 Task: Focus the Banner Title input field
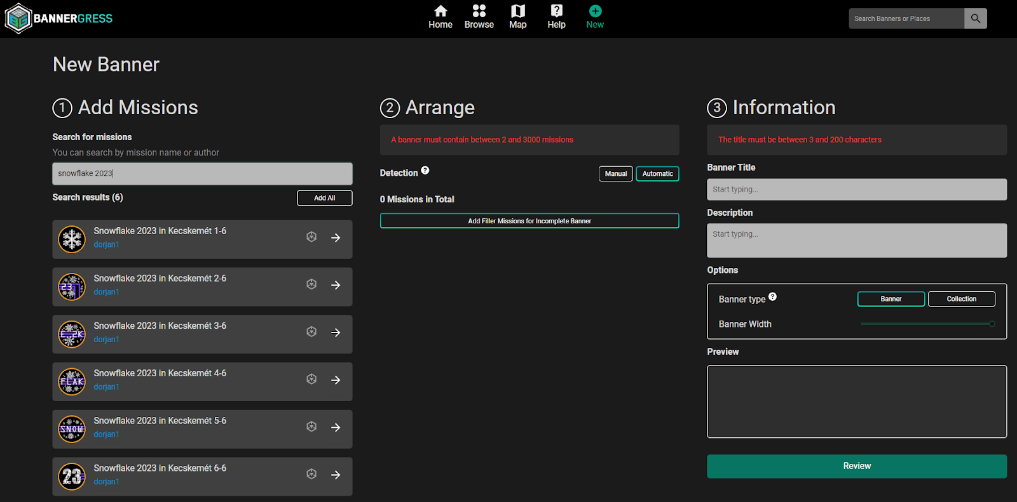coord(856,189)
